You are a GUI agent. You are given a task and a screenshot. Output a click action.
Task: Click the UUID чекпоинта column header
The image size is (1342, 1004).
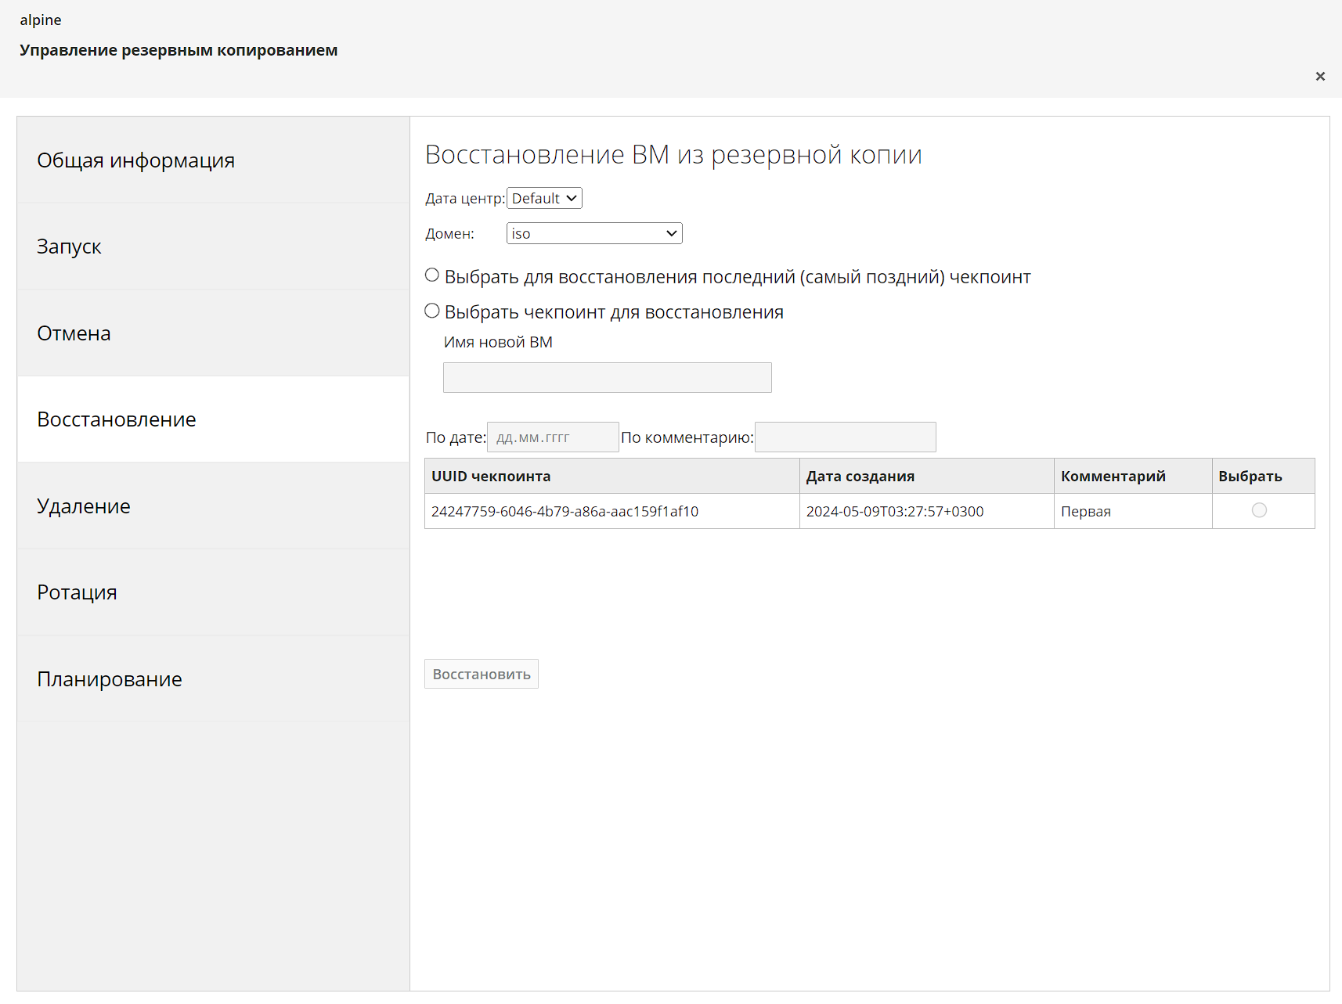pyautogui.click(x=491, y=477)
